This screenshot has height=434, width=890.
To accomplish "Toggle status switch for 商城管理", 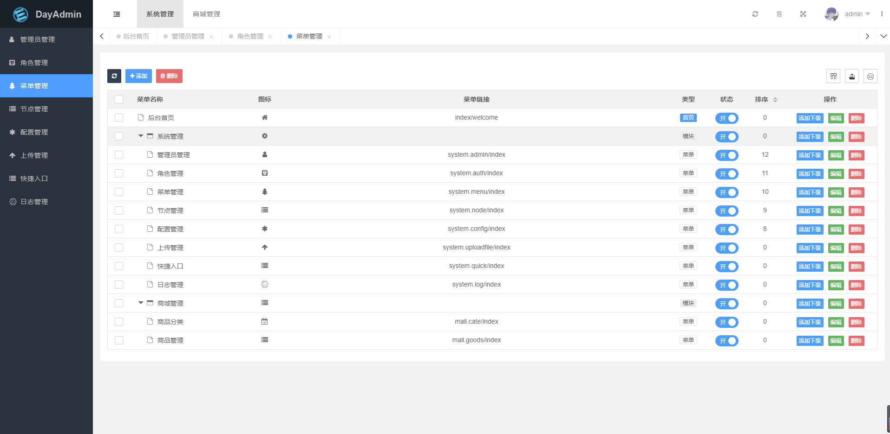I will [x=726, y=304].
